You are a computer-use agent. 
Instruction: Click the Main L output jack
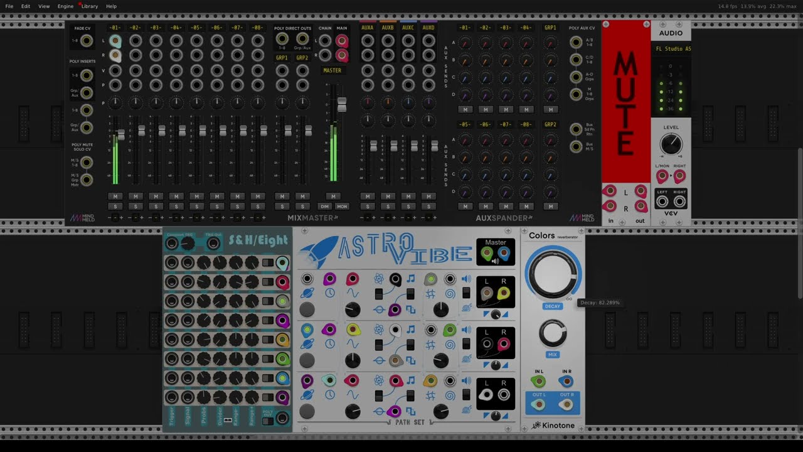click(x=342, y=41)
